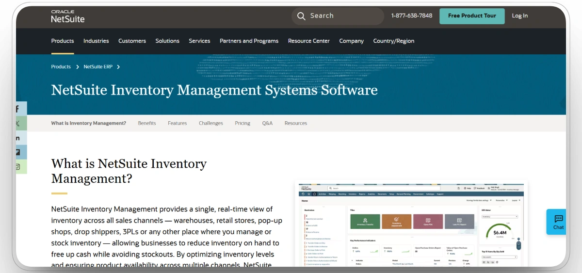Image resolution: width=582 pixels, height=273 pixels.
Task: Open the Services menu
Action: point(199,41)
